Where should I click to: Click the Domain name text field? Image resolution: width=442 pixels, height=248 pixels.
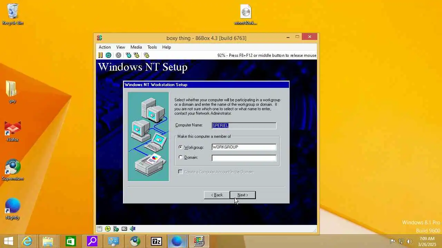point(244,158)
